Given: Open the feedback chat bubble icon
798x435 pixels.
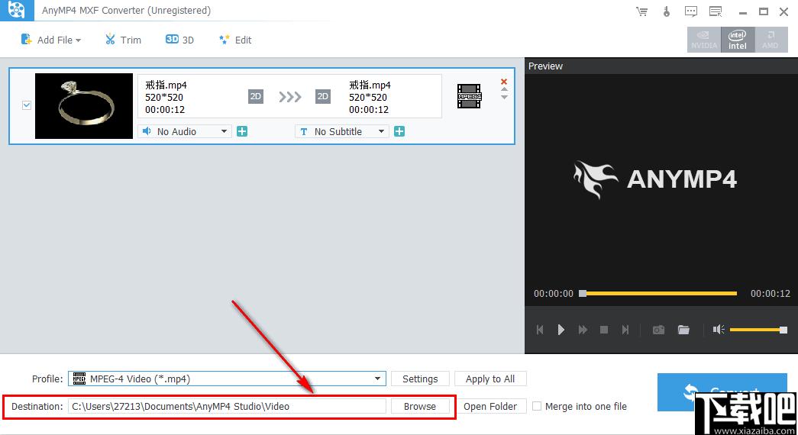Looking at the screenshot, I should [690, 11].
